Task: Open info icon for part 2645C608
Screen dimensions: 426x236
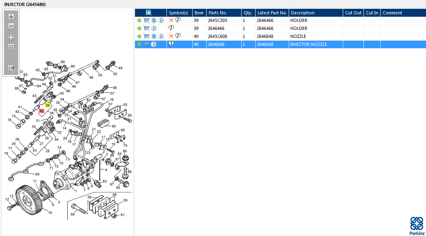Action: (x=161, y=36)
